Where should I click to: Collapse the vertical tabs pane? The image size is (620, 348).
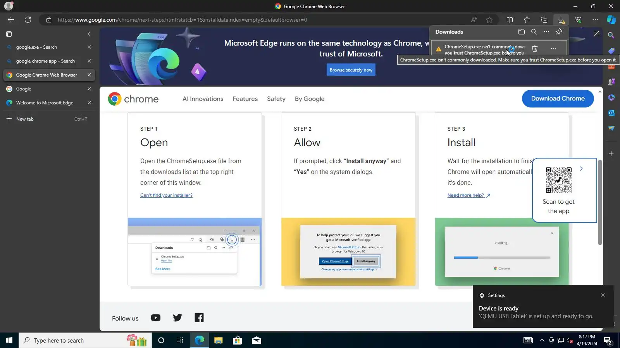point(89,34)
